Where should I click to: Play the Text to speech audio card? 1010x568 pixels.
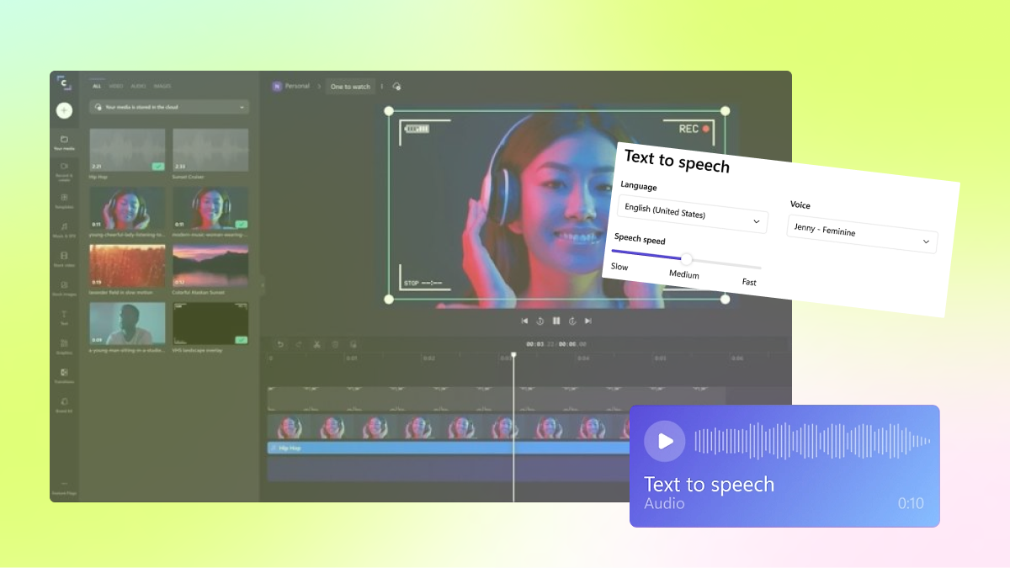(x=665, y=441)
